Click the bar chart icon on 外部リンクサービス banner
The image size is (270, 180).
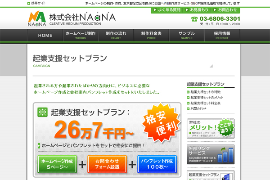tap(225, 155)
